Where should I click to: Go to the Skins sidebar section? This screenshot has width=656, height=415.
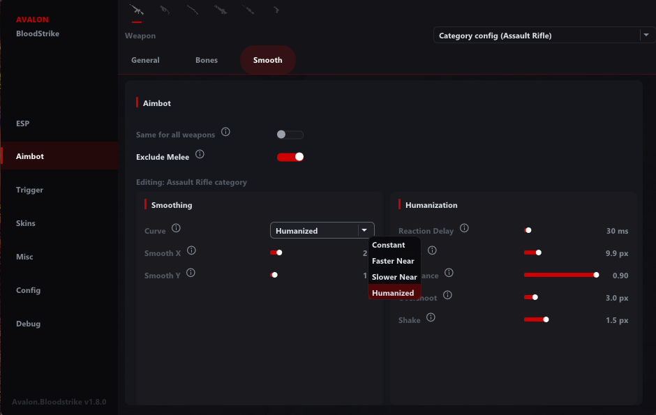click(x=59, y=223)
